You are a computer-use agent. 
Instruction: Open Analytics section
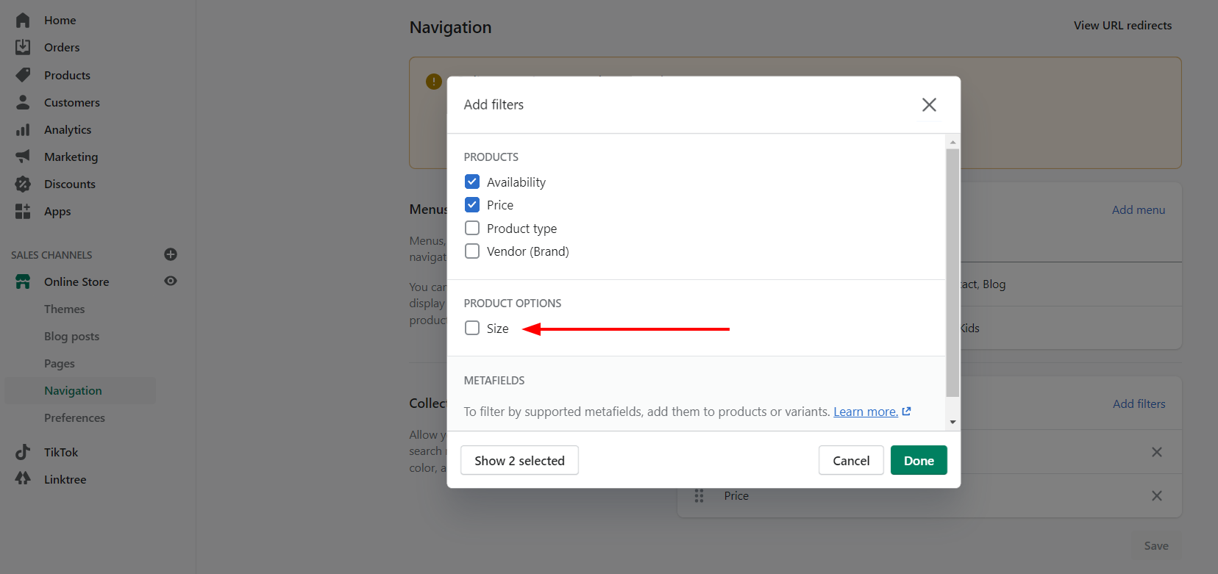click(68, 130)
